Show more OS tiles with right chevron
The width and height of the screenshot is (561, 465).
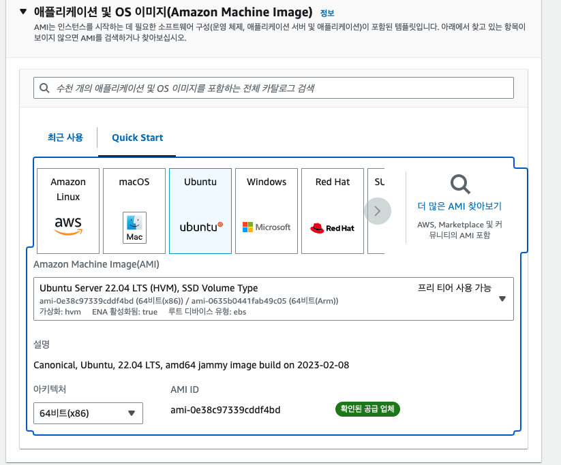(x=378, y=211)
